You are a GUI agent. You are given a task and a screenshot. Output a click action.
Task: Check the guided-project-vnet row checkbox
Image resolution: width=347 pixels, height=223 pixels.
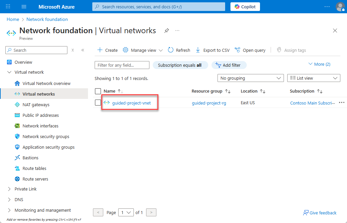[98, 103]
